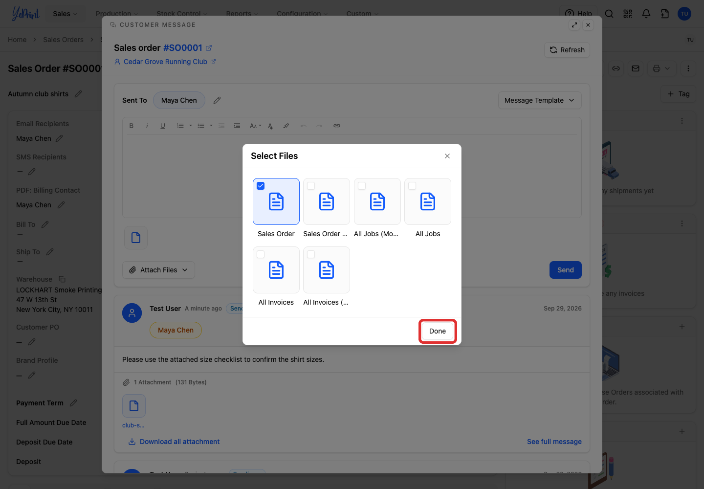Screen dimensions: 704x489
Task: Apply underline formatting in message editor
Action: tap(163, 126)
